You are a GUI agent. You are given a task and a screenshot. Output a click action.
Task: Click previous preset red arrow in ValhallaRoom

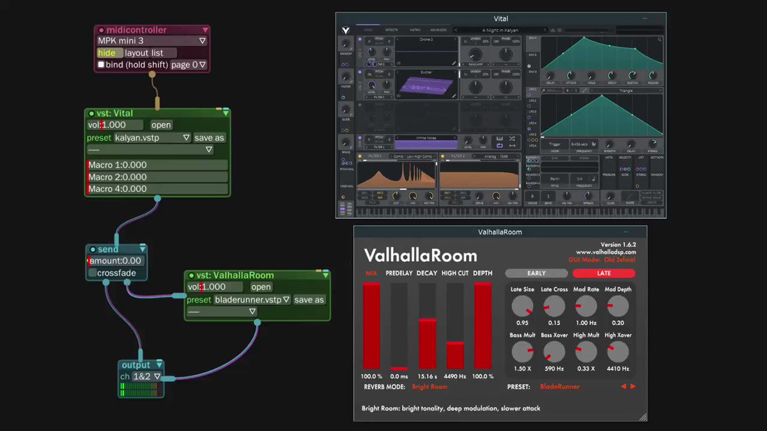point(623,386)
